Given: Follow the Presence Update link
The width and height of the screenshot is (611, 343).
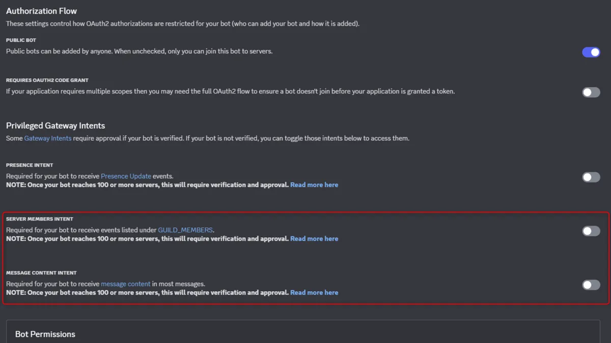Looking at the screenshot, I should [126, 176].
